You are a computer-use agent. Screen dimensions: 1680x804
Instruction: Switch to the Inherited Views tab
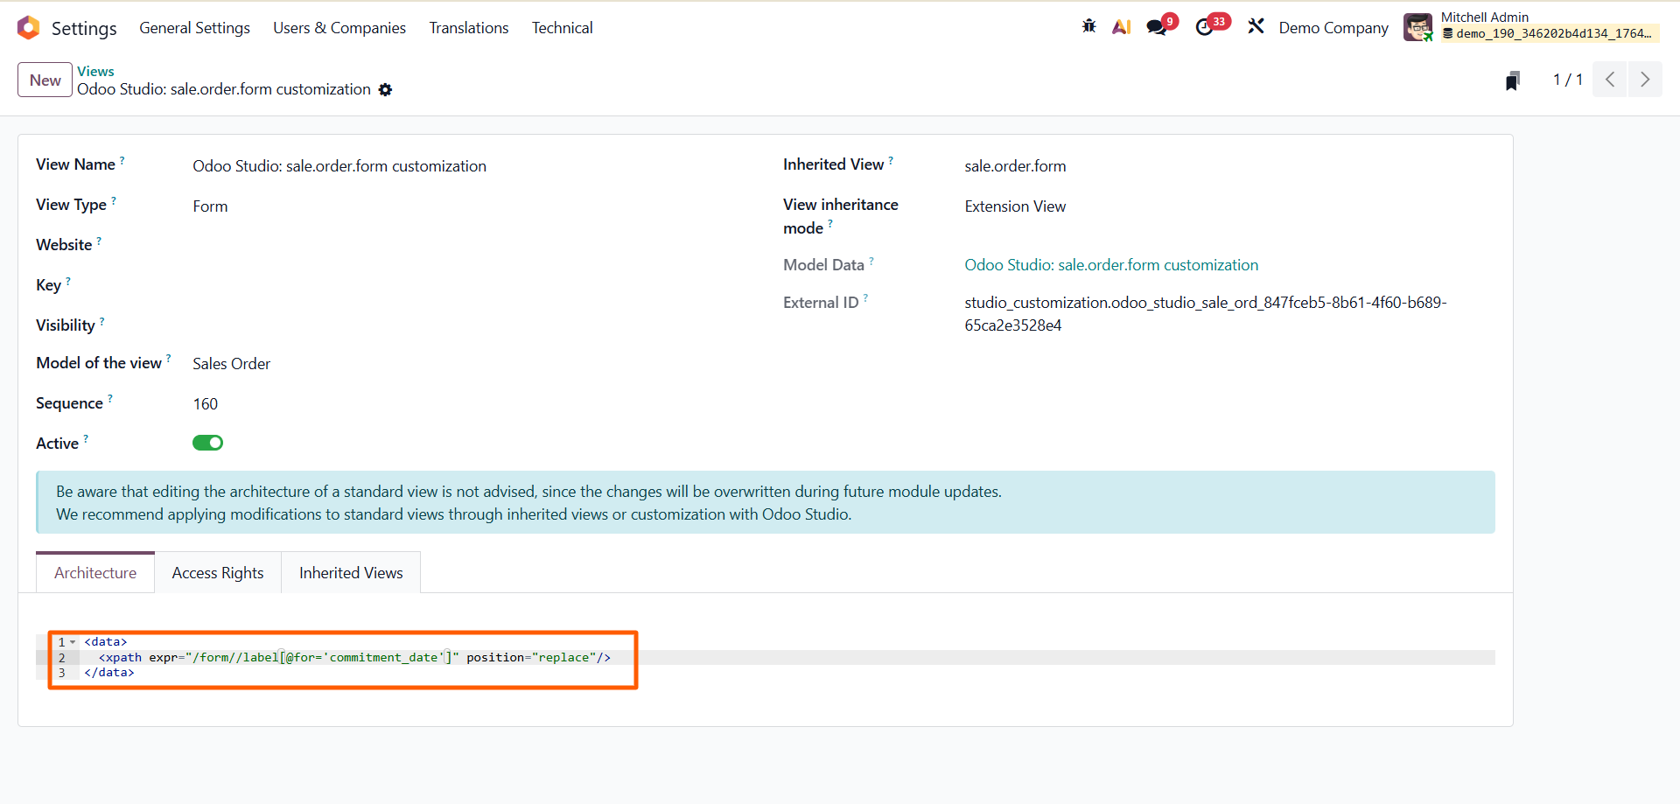[351, 573]
